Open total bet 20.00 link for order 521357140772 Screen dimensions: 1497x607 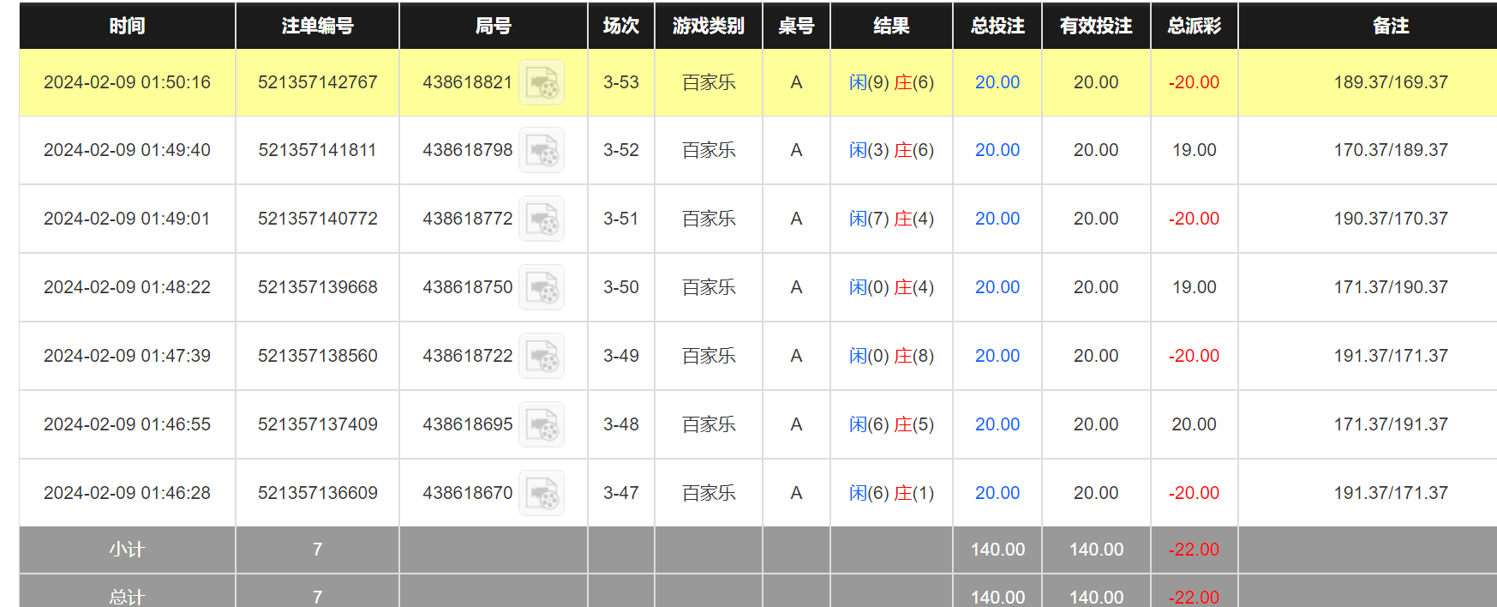tap(997, 219)
